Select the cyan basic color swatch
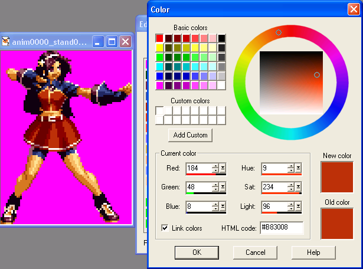The image size is (363, 269). tap(159, 67)
